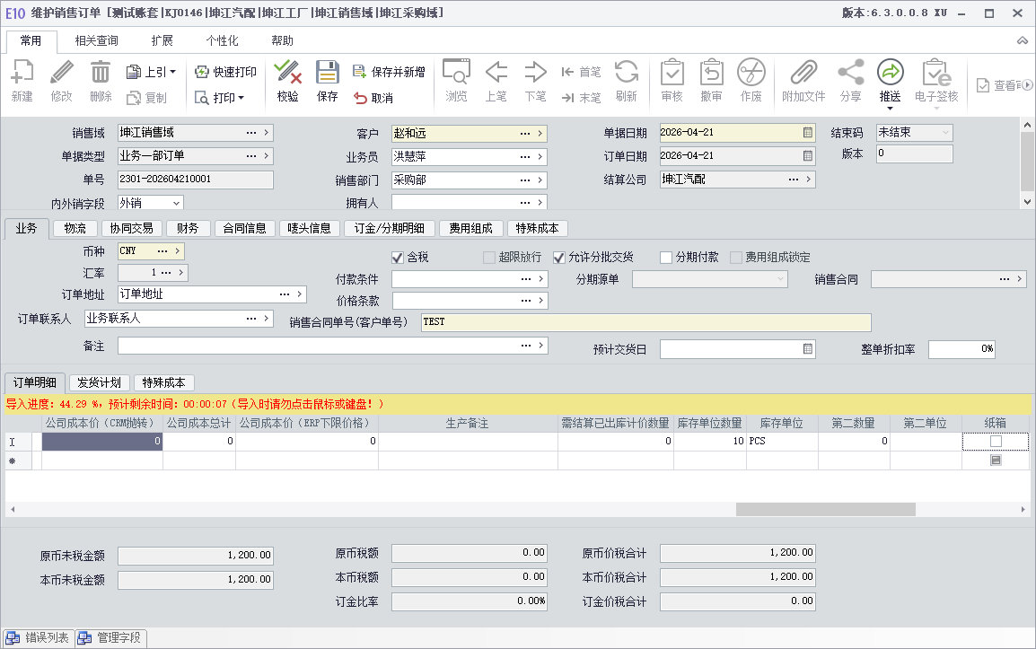Open calendar picker for 预计交货日
1036x649 pixels.
pyautogui.click(x=807, y=349)
